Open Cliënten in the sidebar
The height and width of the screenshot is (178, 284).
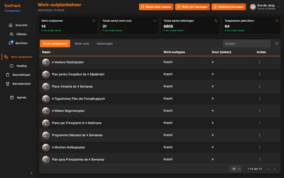point(18,34)
